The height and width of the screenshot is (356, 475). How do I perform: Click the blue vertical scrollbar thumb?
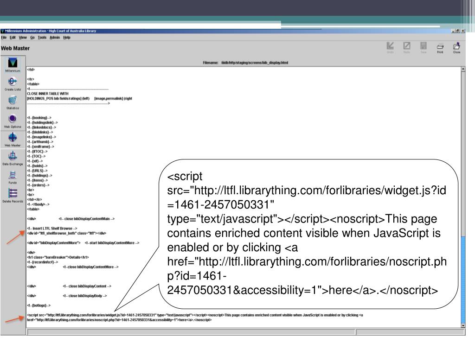[463, 280]
